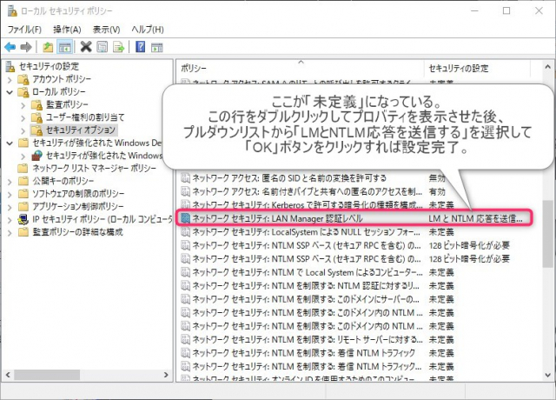Click the 匿名の SID と名前の変換 policy icon
556x400 pixels.
coord(185,177)
